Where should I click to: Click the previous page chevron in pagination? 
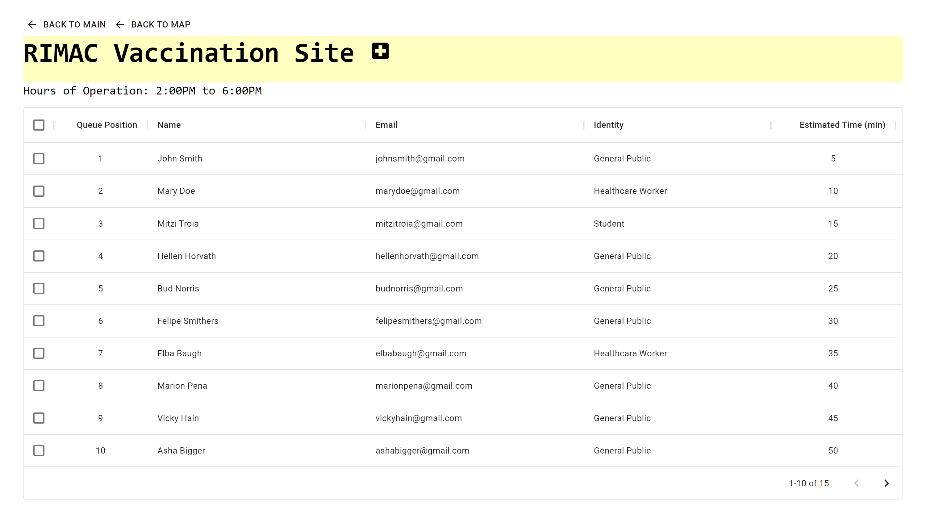point(857,483)
